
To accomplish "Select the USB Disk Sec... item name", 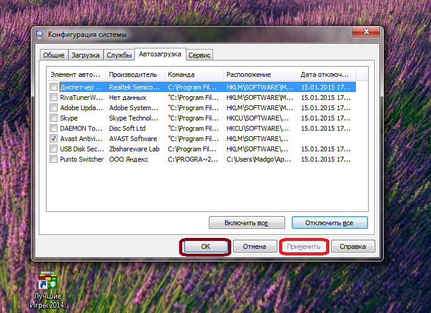I will coord(82,149).
